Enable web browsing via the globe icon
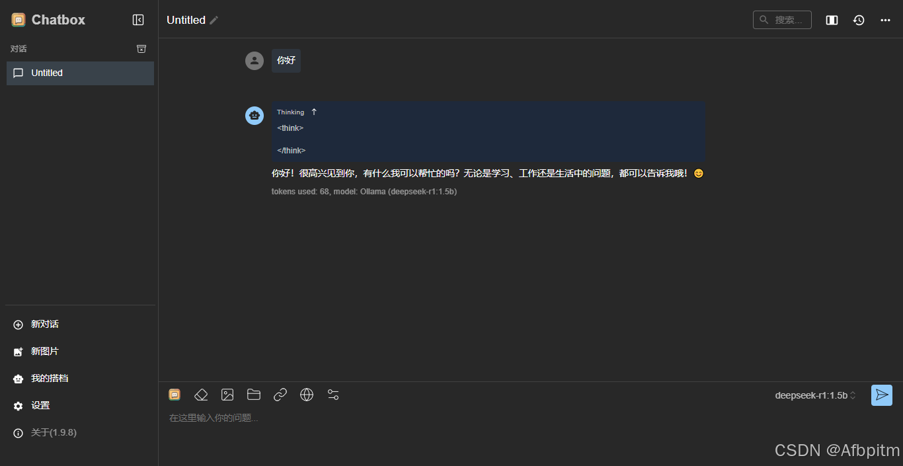 pos(307,394)
